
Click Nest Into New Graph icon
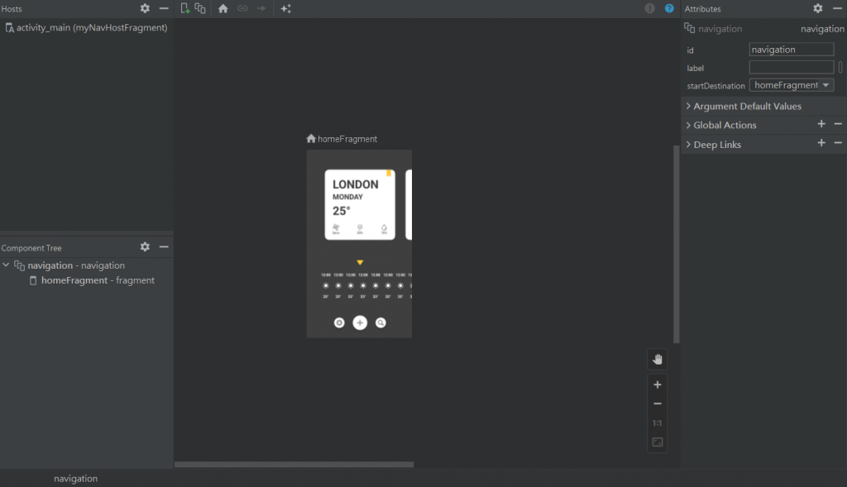click(200, 8)
